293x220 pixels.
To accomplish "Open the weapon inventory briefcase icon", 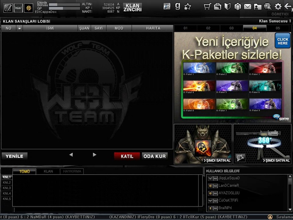I will [x=218, y=6].
